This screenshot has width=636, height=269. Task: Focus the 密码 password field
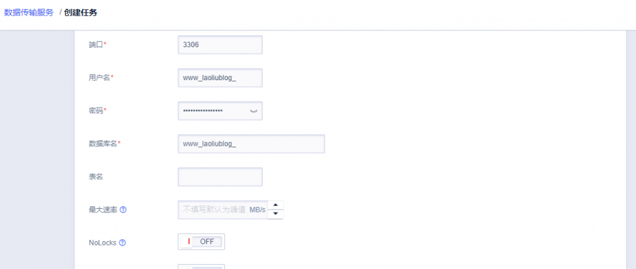220,111
